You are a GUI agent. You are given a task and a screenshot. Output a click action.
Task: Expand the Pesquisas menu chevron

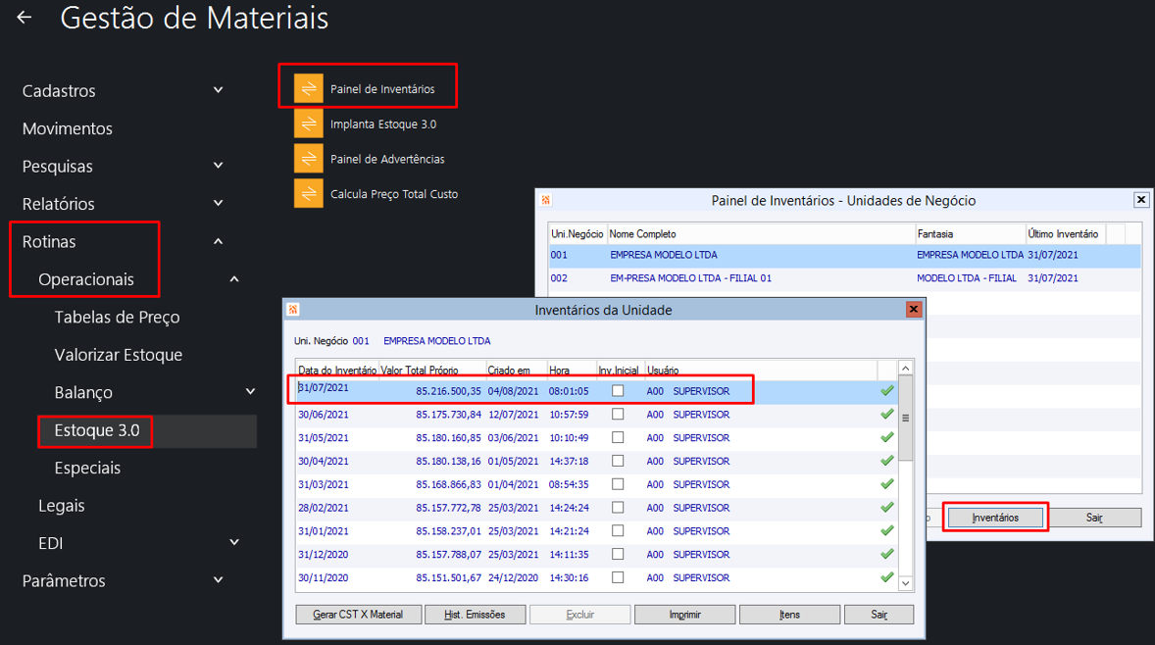(x=218, y=166)
